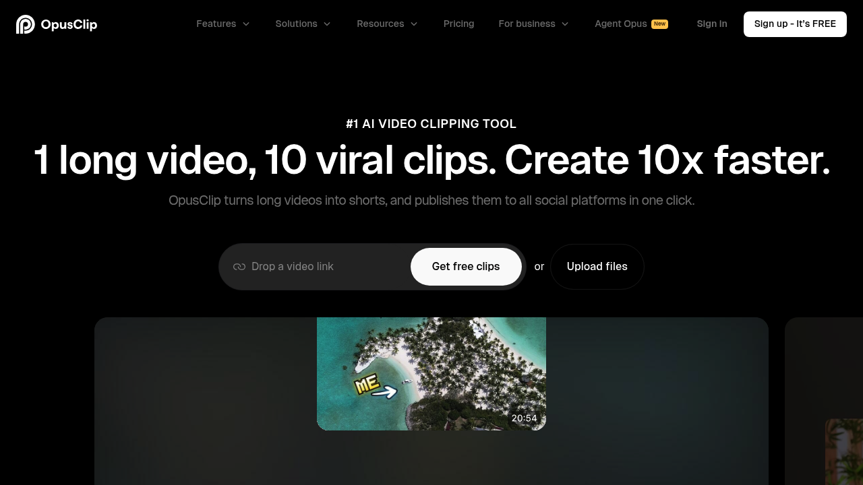Click the "New" badge beside Agent Opus

(659, 24)
